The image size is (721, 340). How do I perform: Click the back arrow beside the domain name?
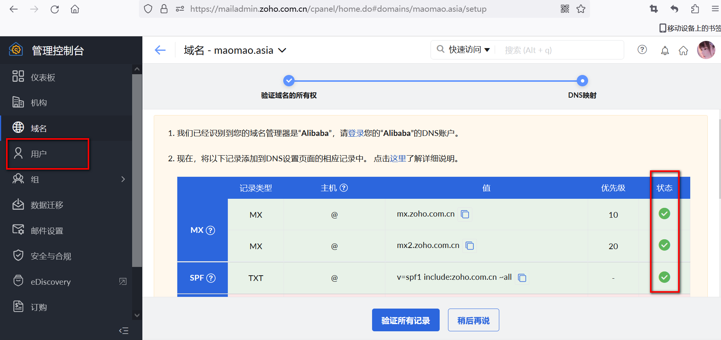click(x=160, y=50)
